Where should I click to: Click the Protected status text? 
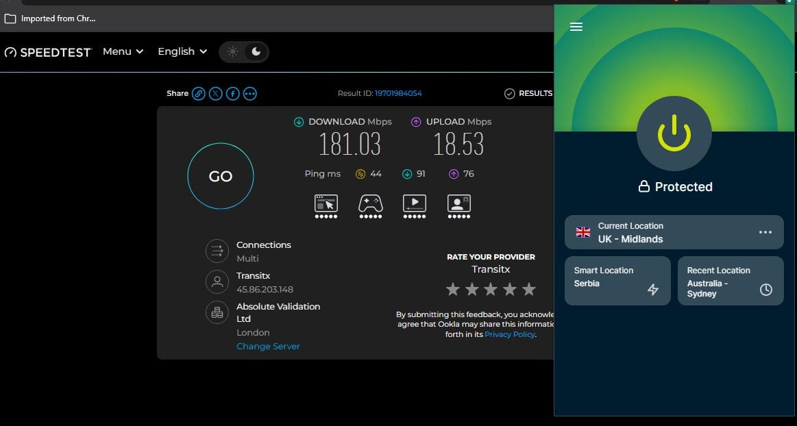(684, 187)
